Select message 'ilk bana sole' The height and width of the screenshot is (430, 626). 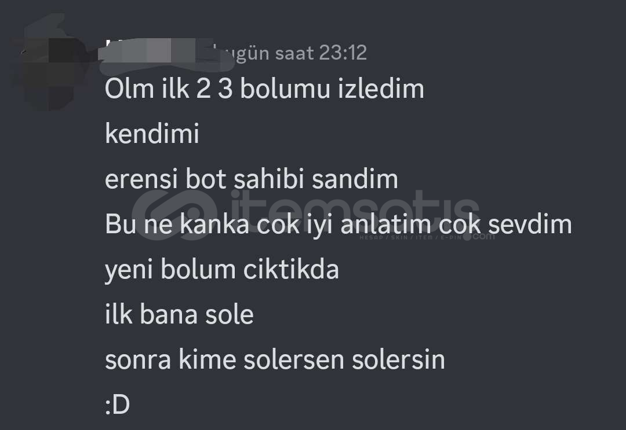pyautogui.click(x=179, y=314)
